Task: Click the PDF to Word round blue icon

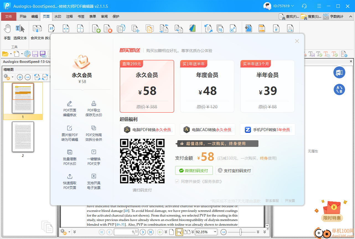Action: point(339,72)
